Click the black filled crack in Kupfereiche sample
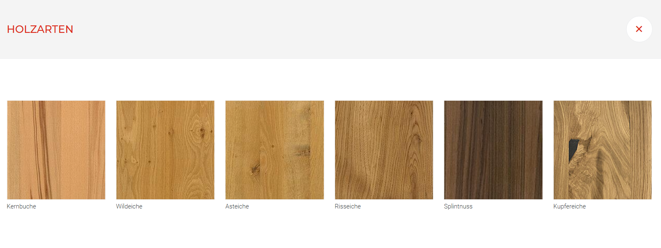 (x=573, y=150)
